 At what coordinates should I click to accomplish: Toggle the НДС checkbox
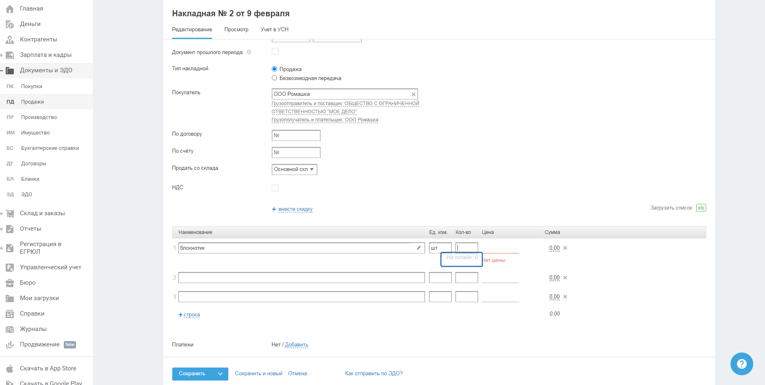[x=275, y=188]
